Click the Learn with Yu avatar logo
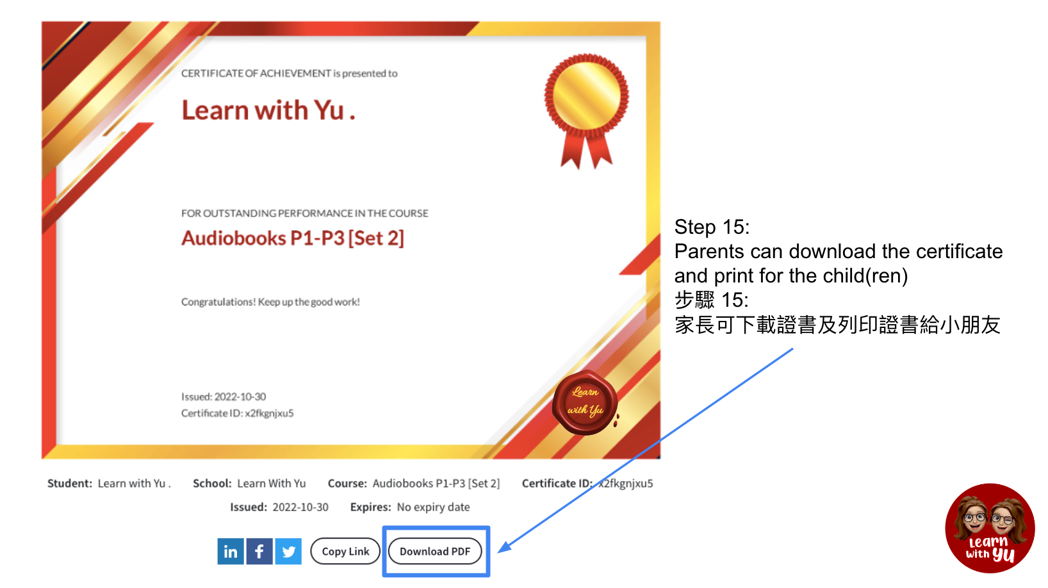 pyautogui.click(x=990, y=528)
